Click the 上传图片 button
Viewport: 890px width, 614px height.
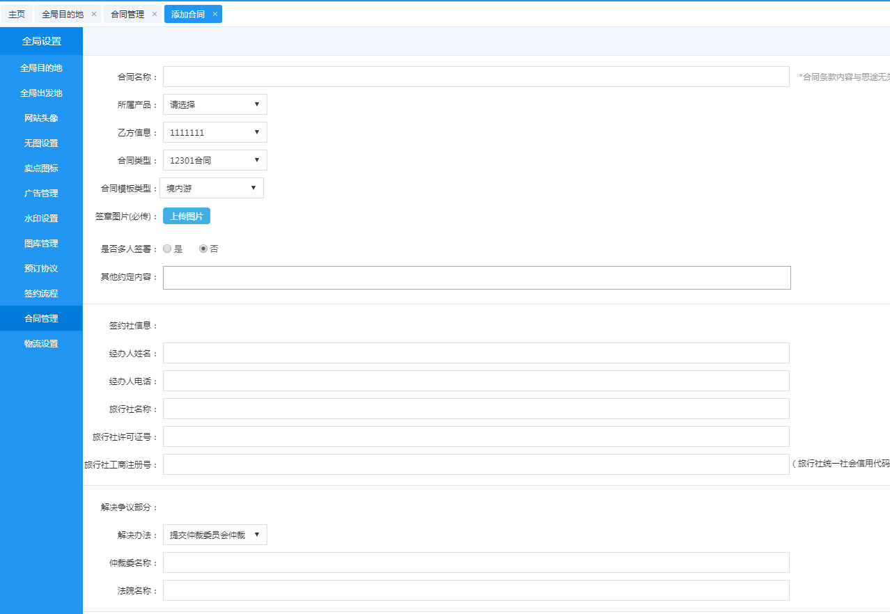(x=187, y=217)
